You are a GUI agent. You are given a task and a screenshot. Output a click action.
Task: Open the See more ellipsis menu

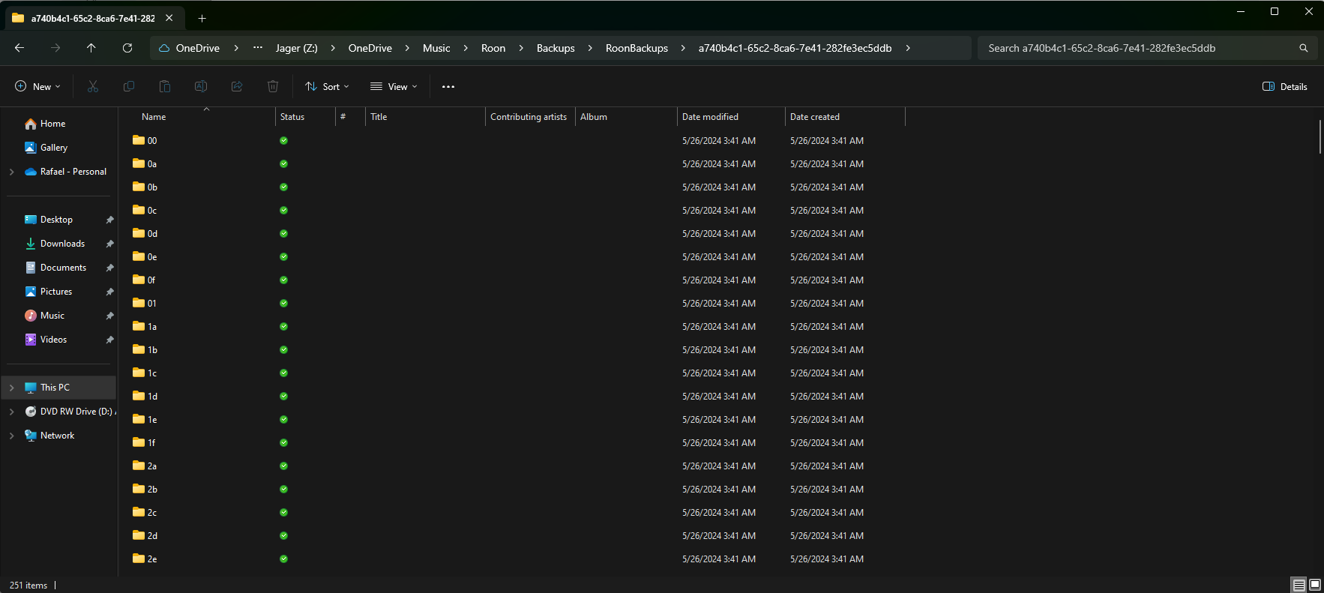(x=448, y=87)
